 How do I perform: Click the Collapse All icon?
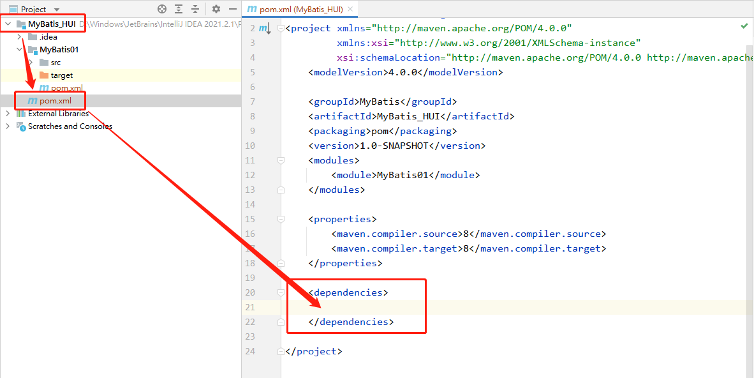click(x=195, y=9)
